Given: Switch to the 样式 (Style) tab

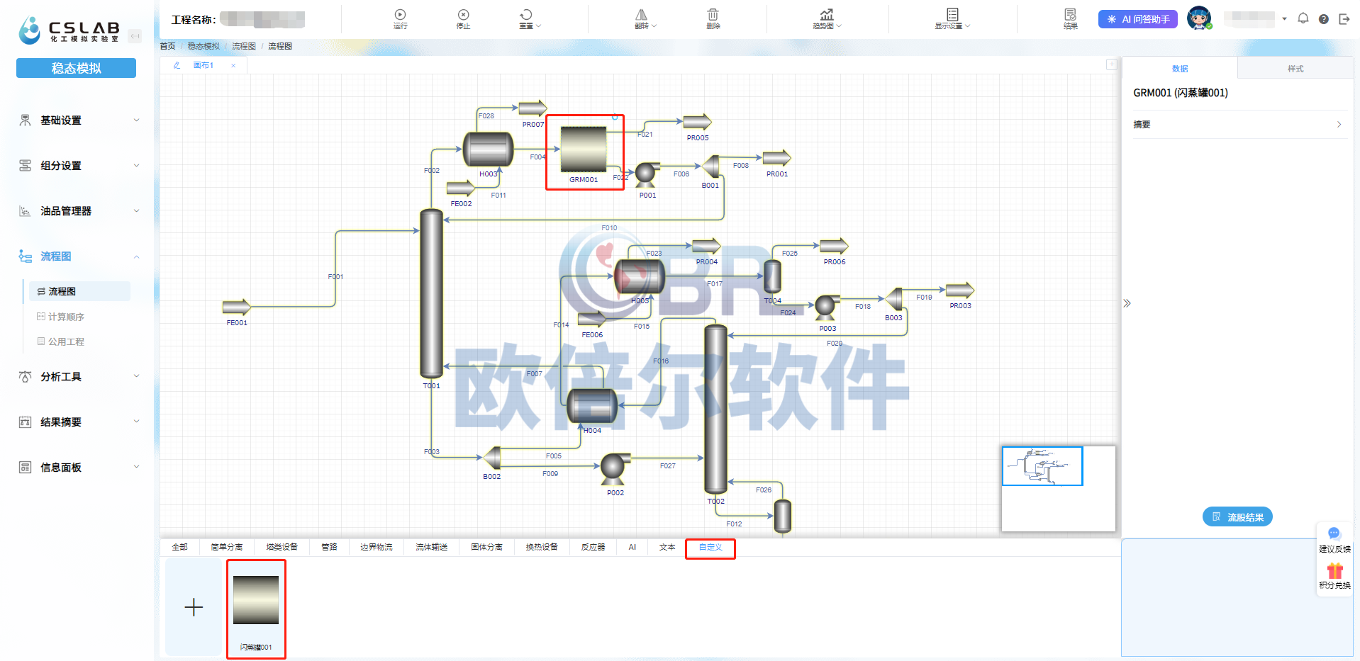Looking at the screenshot, I should pyautogui.click(x=1295, y=69).
